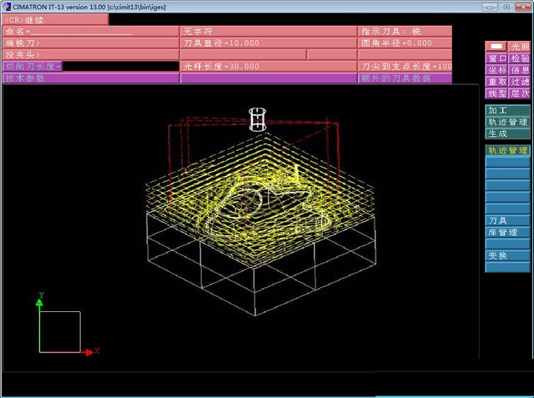Expand the 没夹头> holder option
This screenshot has height=398, width=534.
90,54
